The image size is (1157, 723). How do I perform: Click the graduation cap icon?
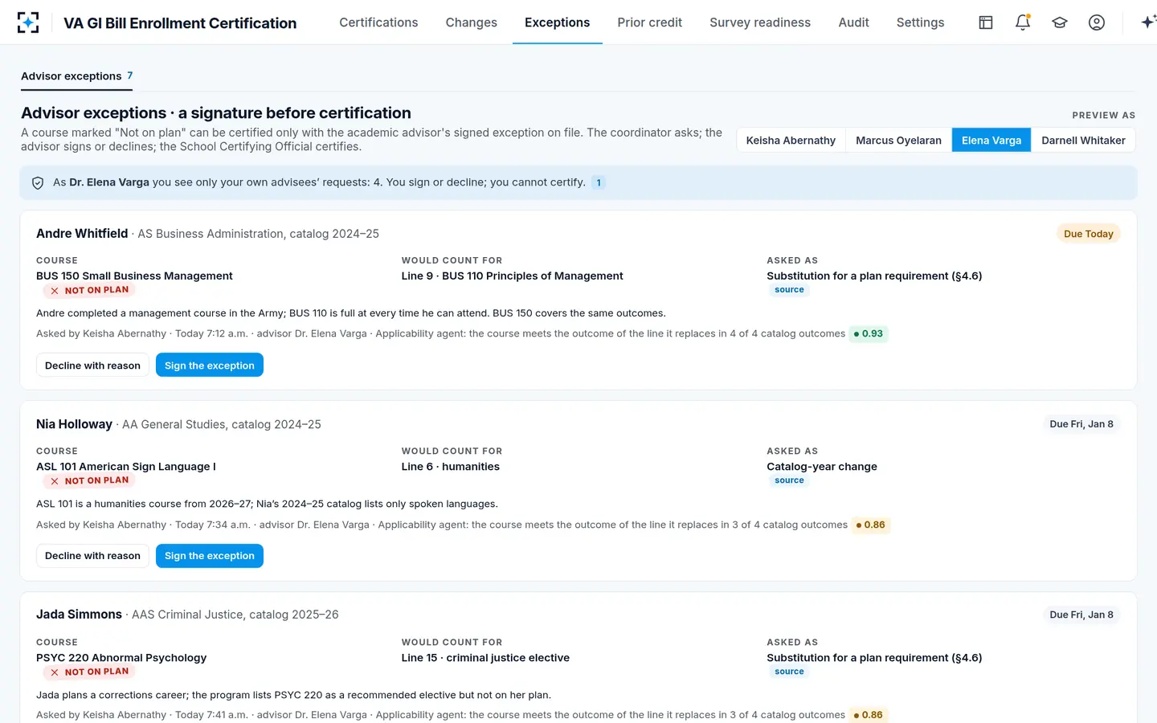pyautogui.click(x=1060, y=22)
